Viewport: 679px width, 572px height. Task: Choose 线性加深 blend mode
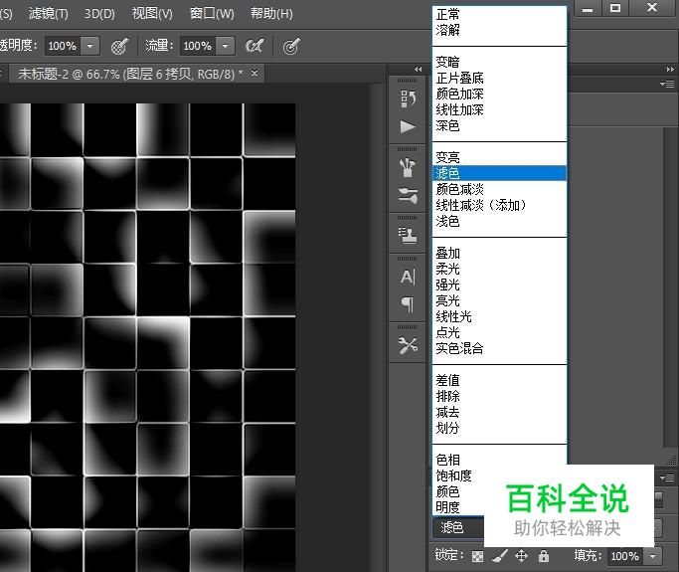click(499, 109)
